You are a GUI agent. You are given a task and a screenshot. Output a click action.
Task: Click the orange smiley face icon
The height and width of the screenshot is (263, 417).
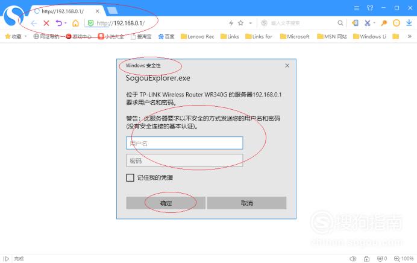pyautogui.click(x=397, y=23)
